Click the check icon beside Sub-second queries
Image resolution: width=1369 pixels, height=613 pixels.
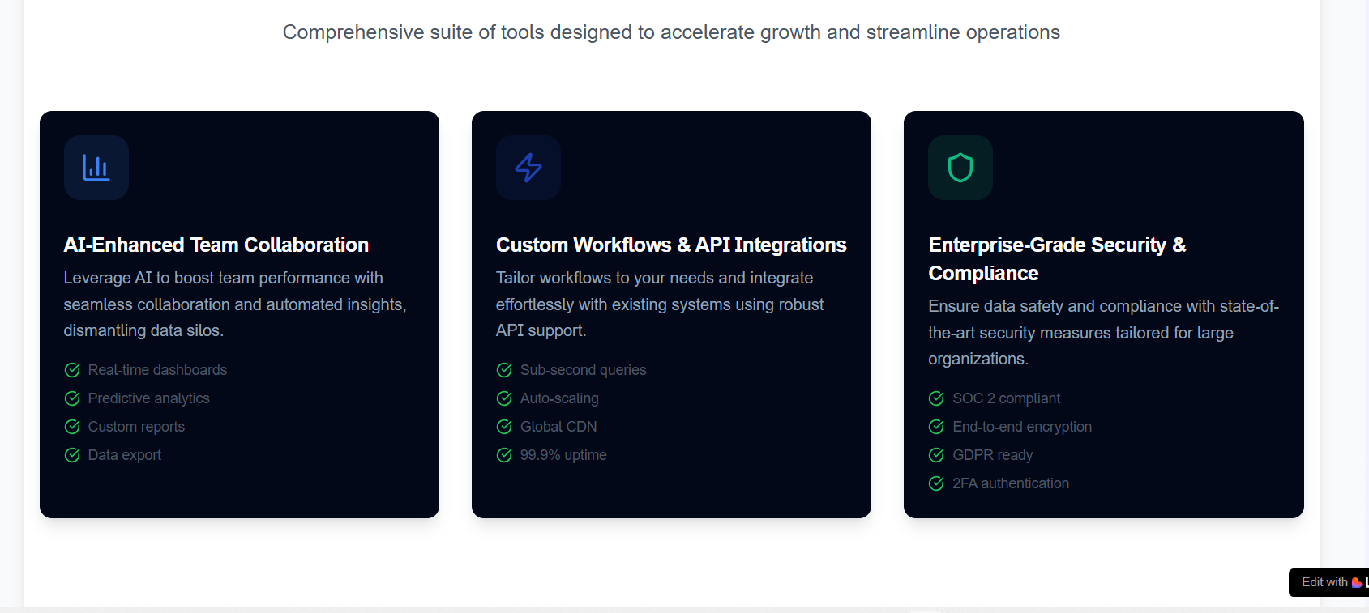click(x=504, y=370)
